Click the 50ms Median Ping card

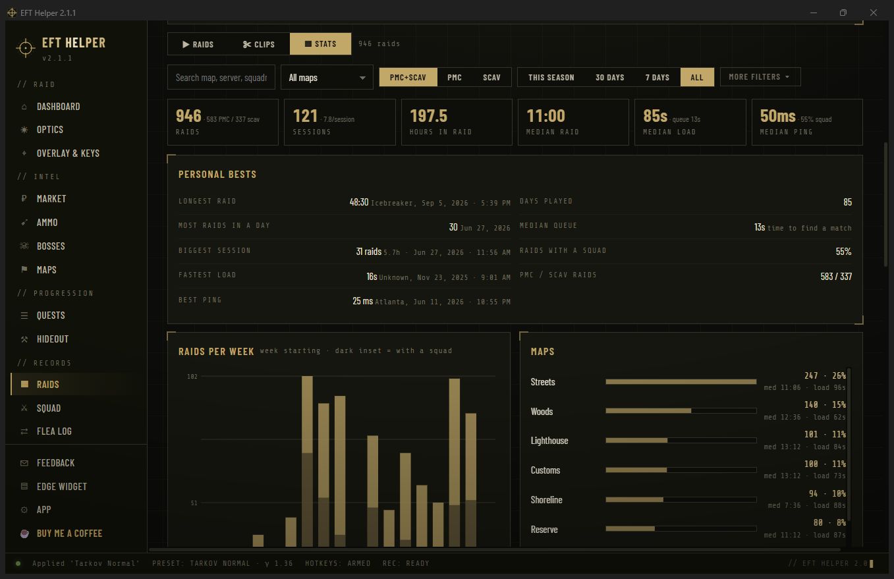[807, 122]
